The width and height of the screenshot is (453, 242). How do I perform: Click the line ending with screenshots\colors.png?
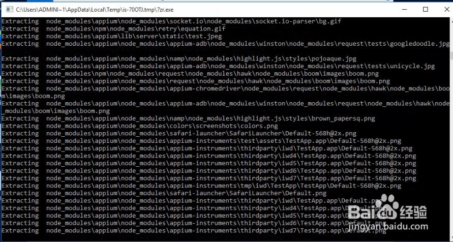coord(140,126)
